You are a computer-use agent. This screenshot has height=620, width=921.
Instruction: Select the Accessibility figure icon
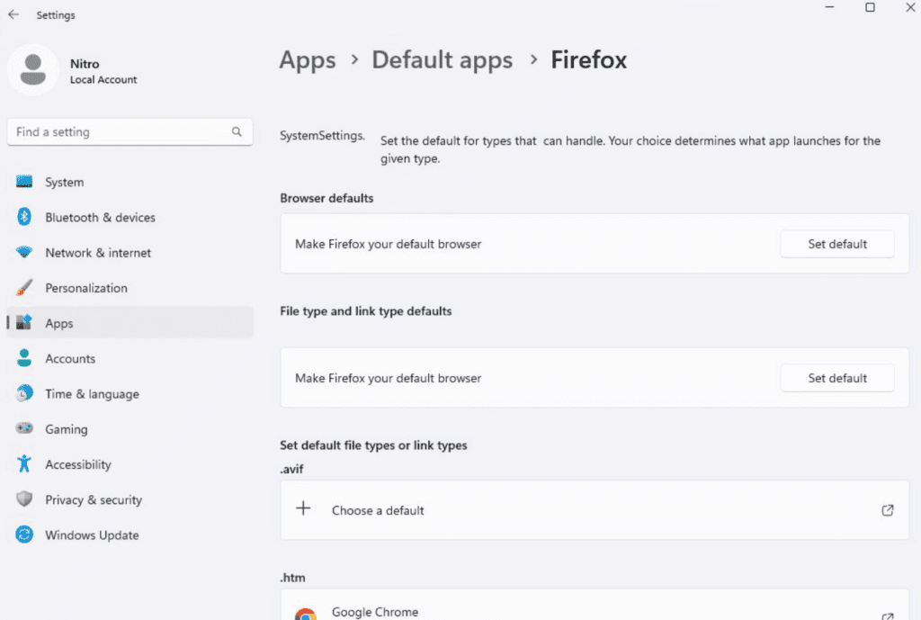click(x=24, y=463)
